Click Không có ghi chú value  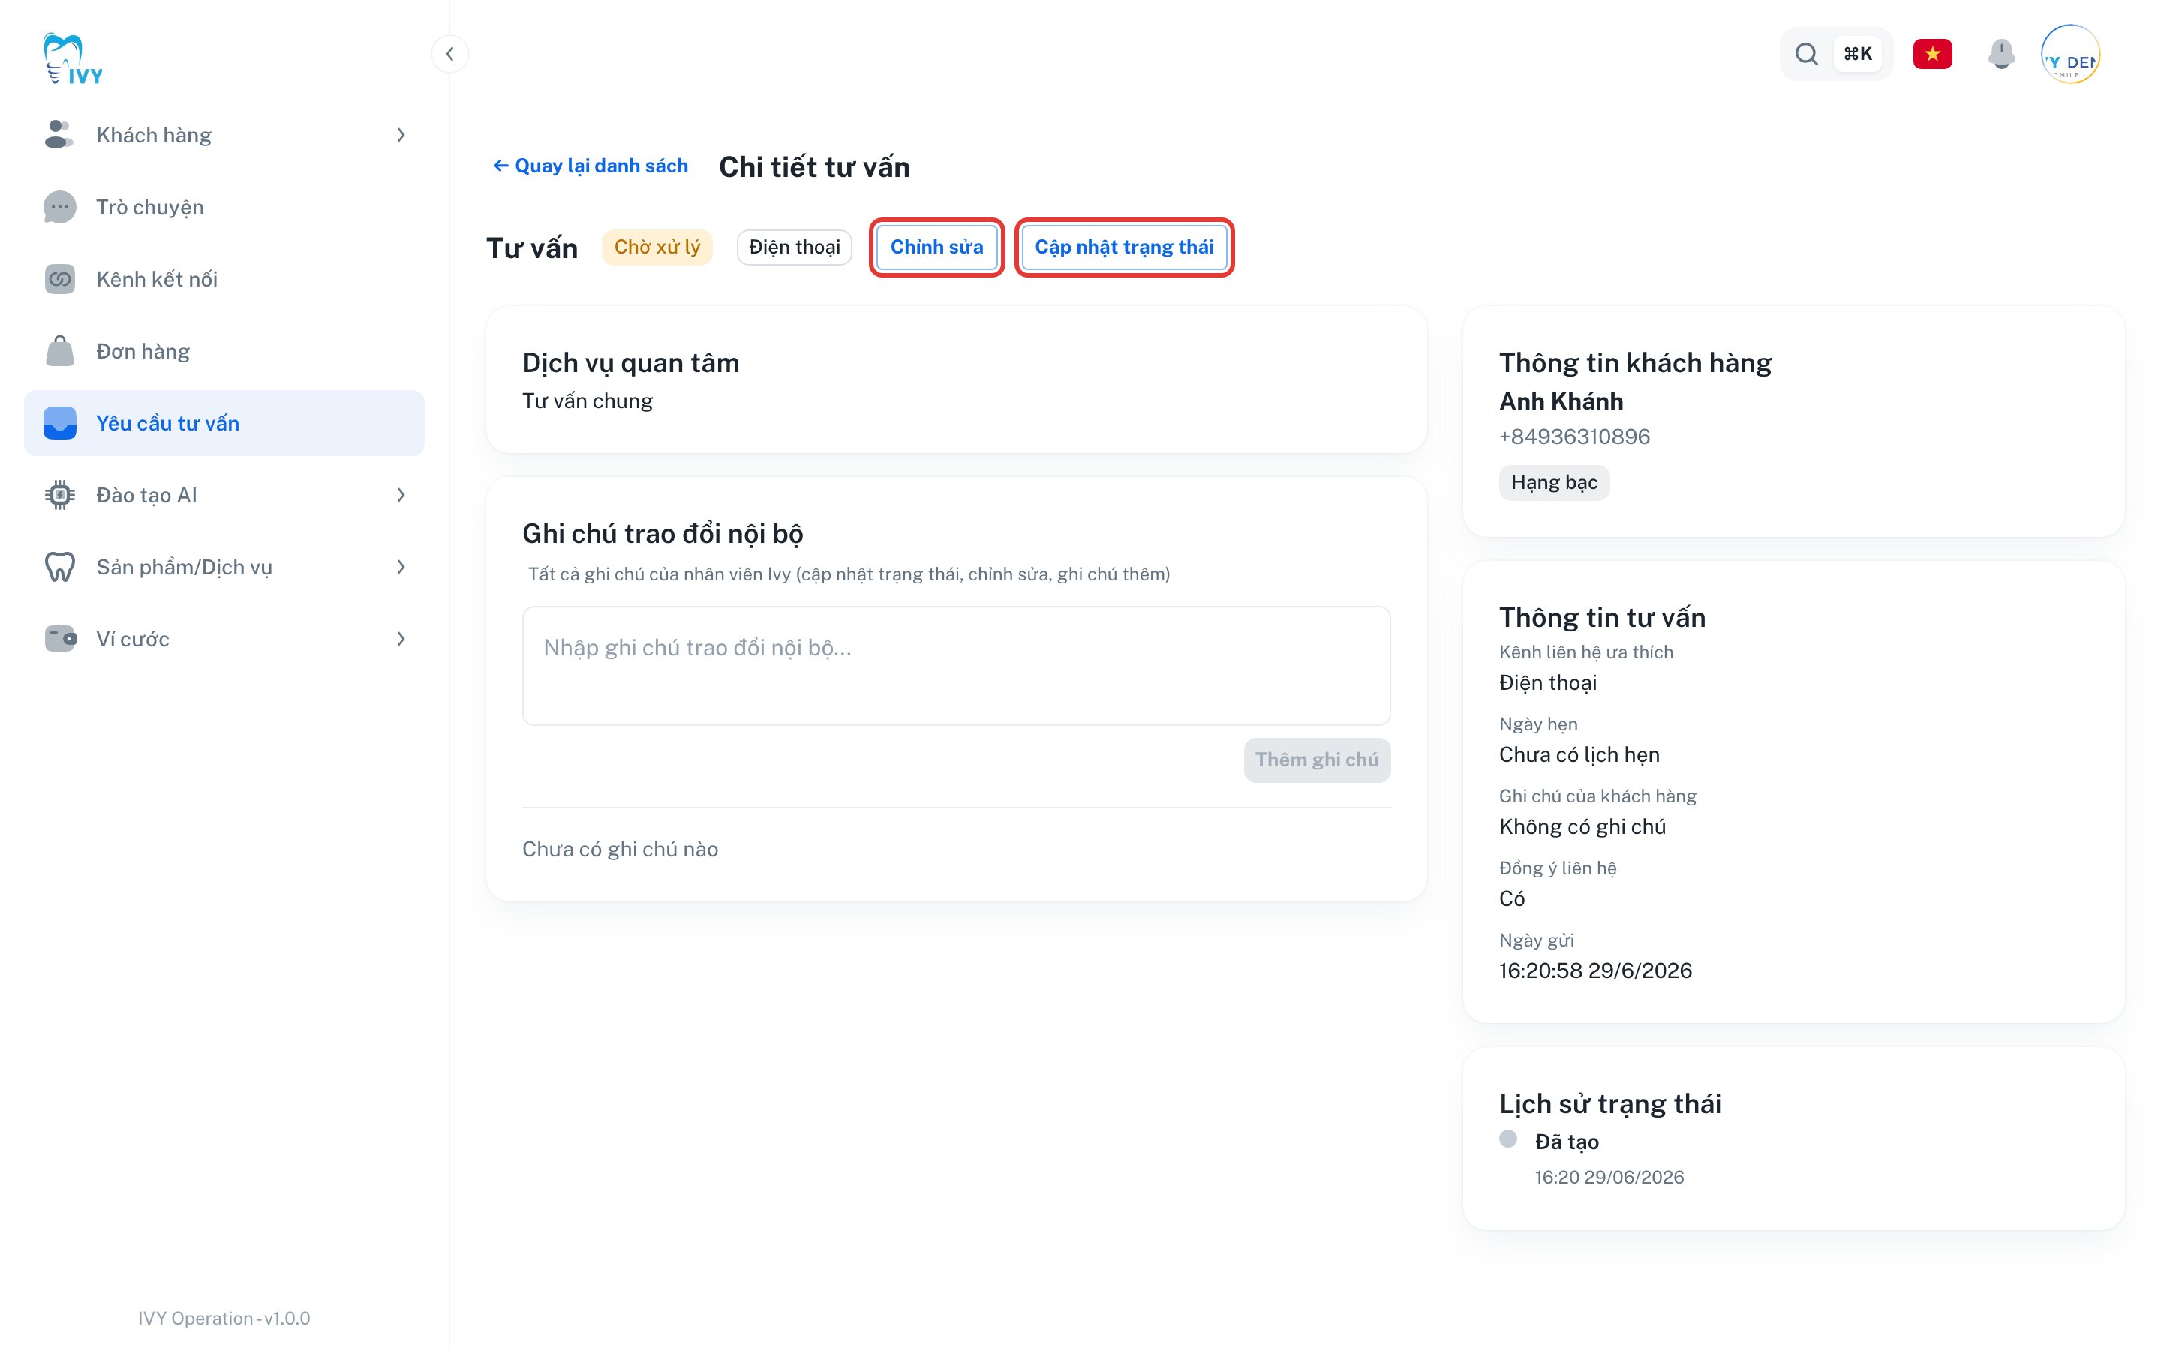coord(1582,826)
